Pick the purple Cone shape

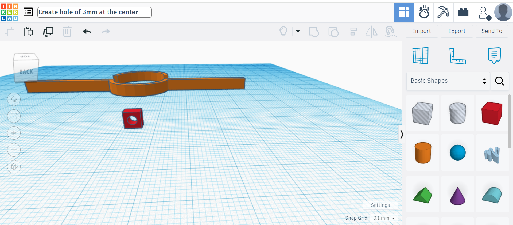click(457, 196)
